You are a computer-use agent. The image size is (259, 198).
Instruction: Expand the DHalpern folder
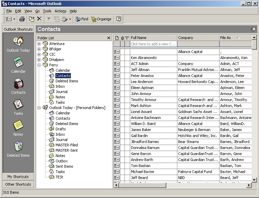tap(39, 60)
